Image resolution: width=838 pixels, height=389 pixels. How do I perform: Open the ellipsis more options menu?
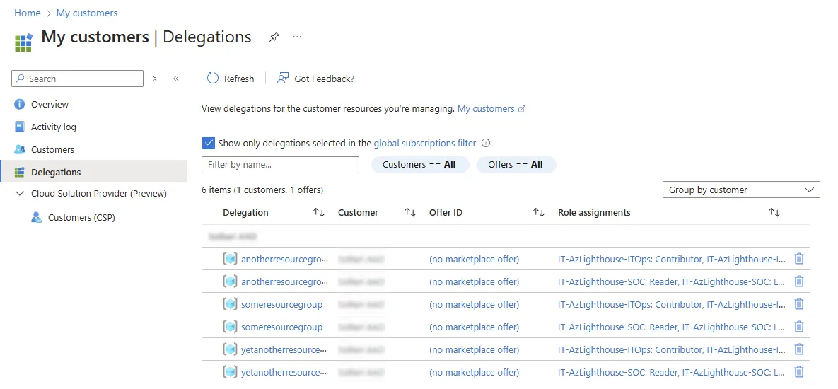297,37
